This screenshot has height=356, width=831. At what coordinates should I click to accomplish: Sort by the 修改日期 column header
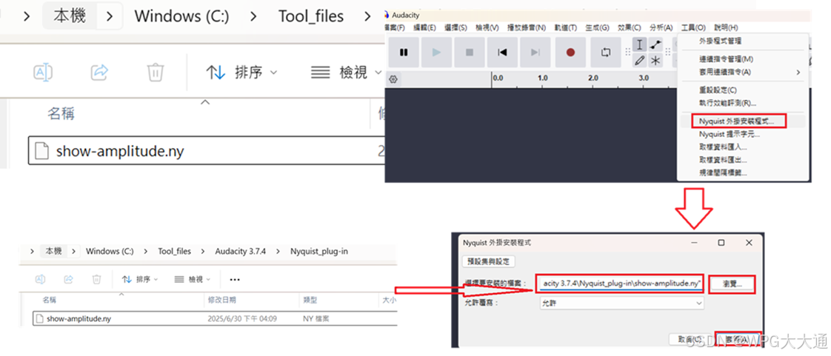pyautogui.click(x=221, y=300)
